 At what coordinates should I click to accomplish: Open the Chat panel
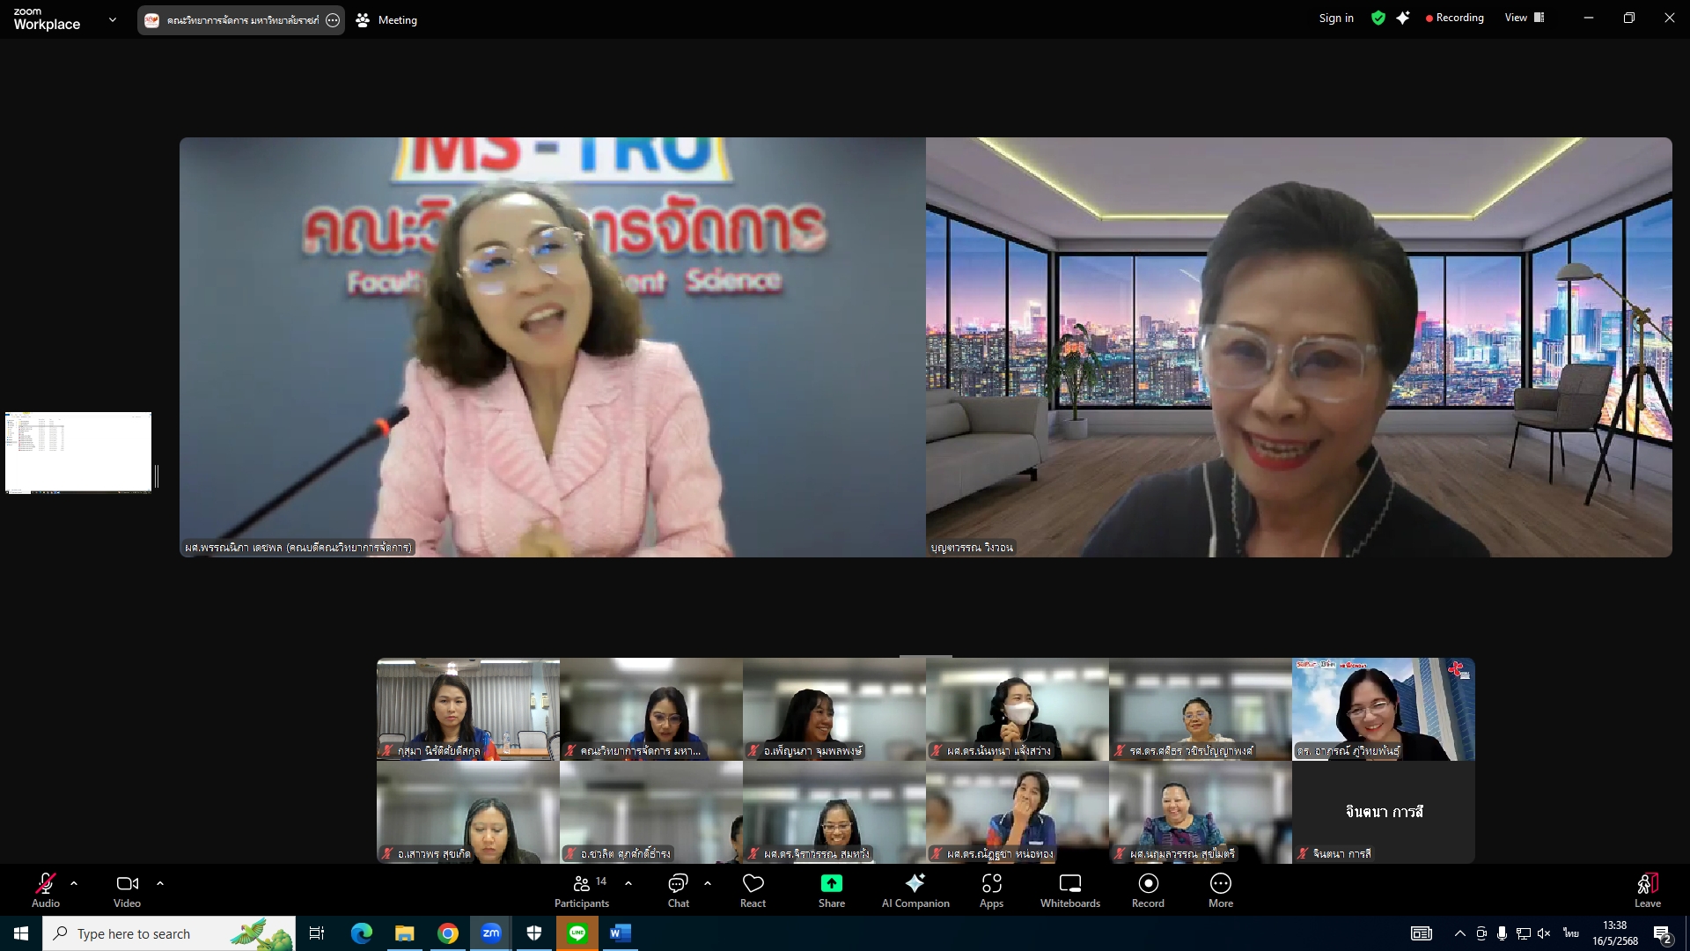pos(678,889)
